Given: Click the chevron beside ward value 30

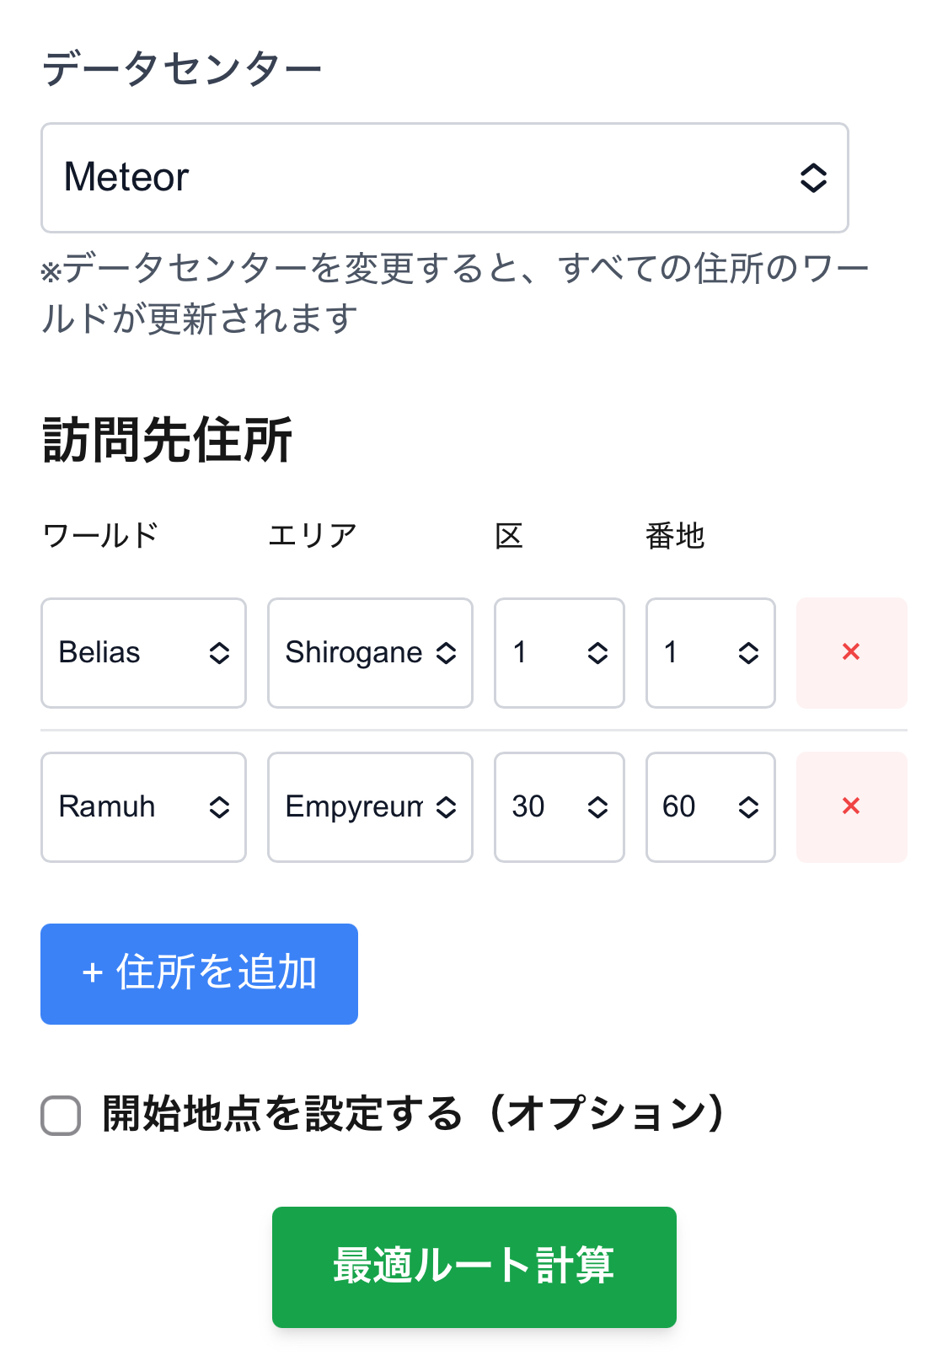Looking at the screenshot, I should click(x=597, y=807).
